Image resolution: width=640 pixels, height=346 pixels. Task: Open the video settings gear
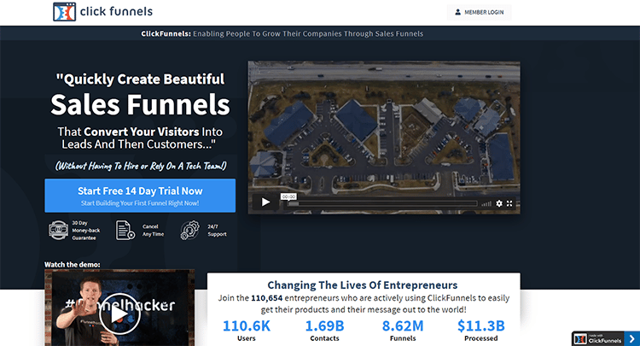[x=499, y=203]
